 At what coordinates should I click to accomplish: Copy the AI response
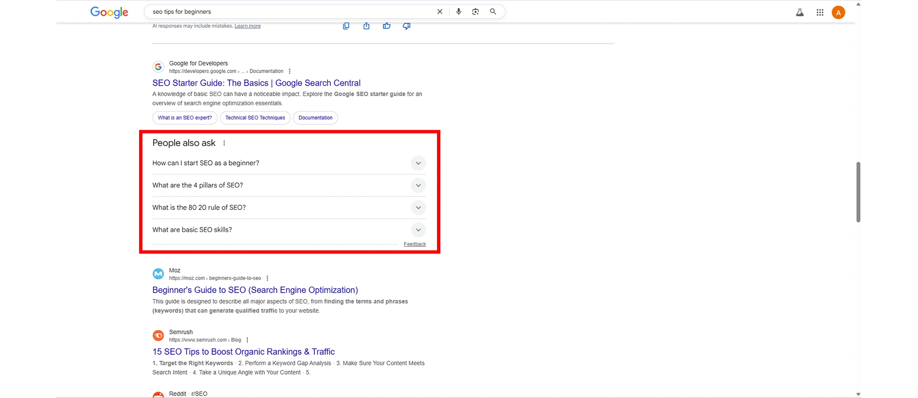pyautogui.click(x=346, y=26)
